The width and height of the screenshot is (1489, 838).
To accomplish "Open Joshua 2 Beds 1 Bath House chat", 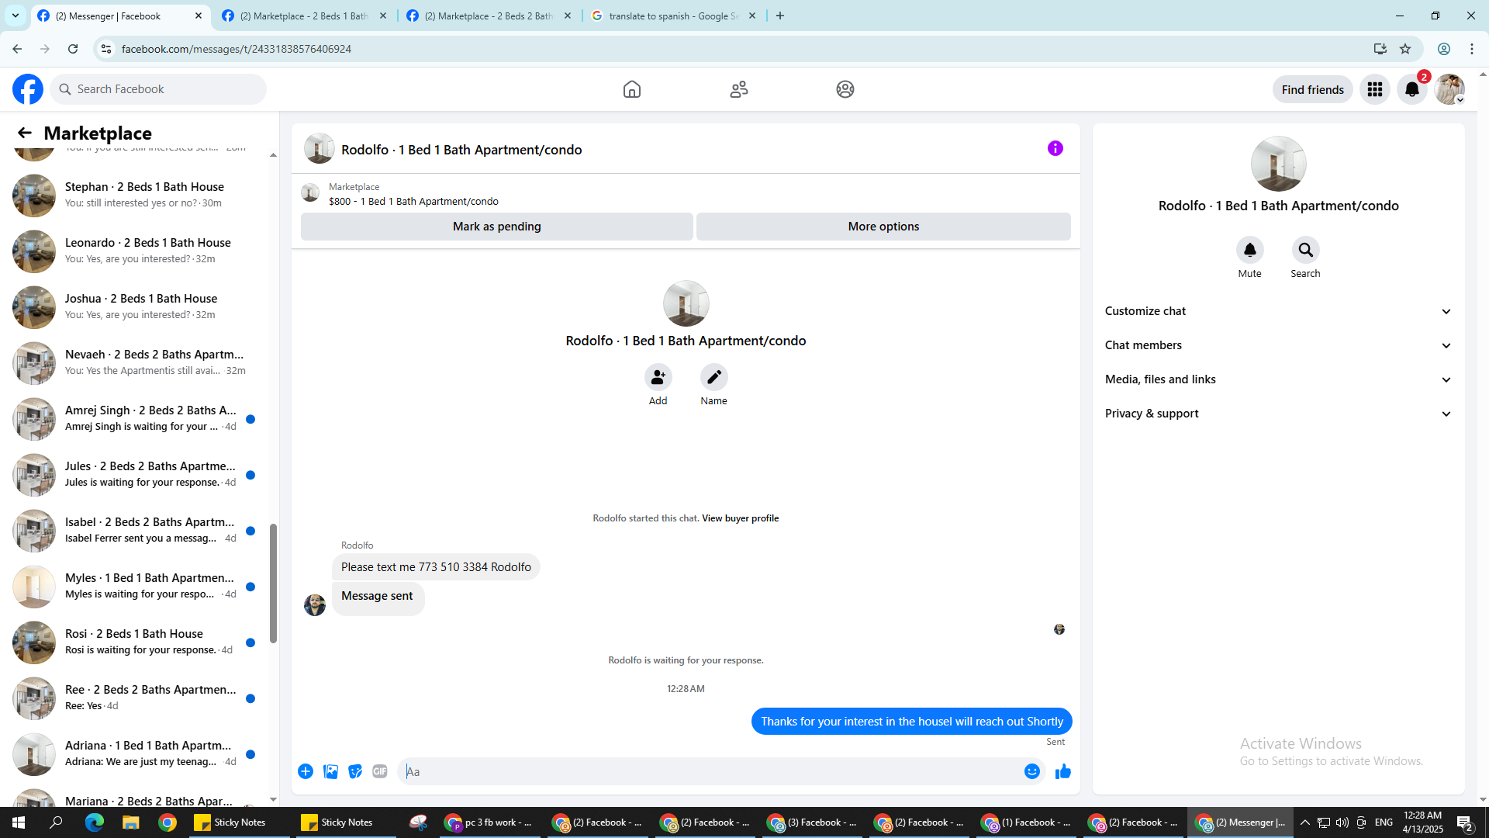I will point(136,306).
